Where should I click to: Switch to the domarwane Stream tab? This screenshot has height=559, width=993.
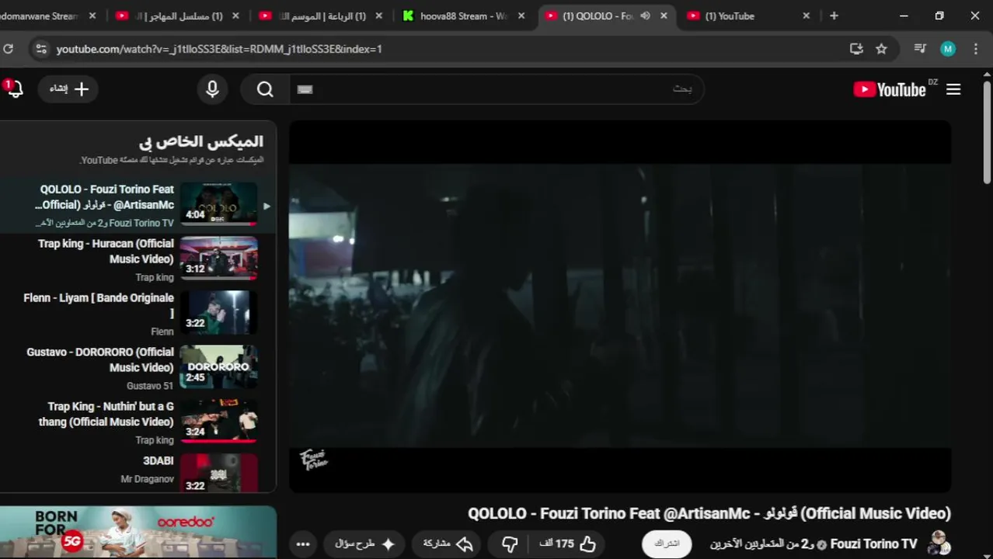(47, 16)
